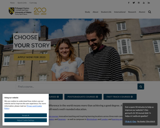Click into the Find a course field

pos(77,87)
